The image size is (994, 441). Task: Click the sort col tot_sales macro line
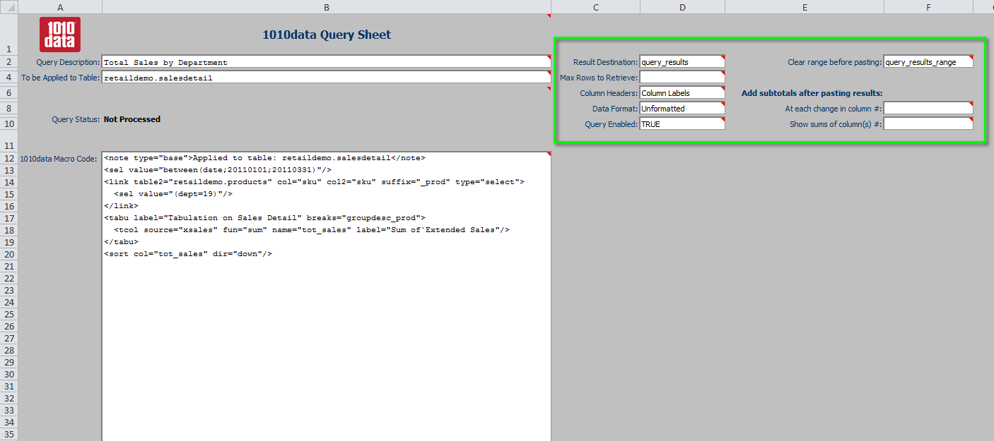188,254
